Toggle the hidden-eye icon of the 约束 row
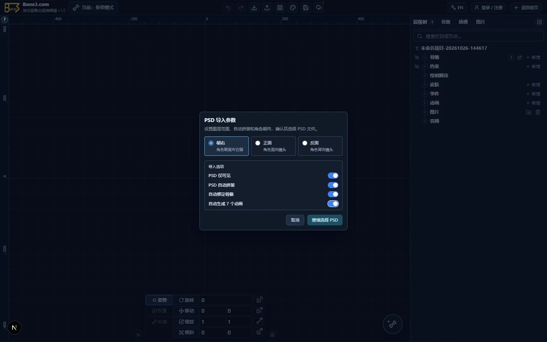Screen dimensions: 547x342 417,66
